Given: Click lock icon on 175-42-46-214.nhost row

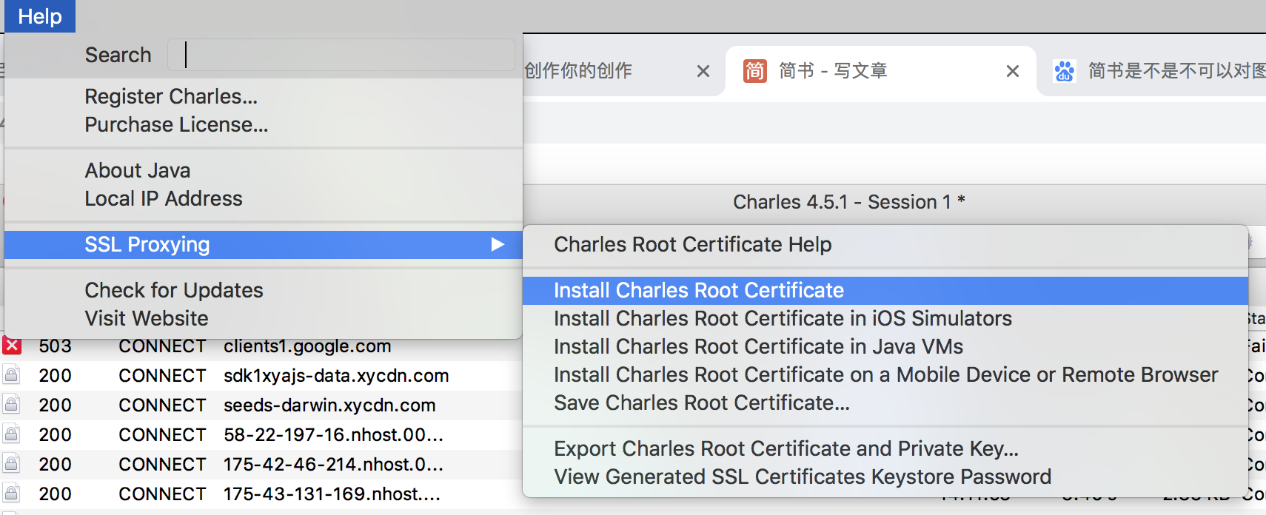Looking at the screenshot, I should (x=11, y=463).
